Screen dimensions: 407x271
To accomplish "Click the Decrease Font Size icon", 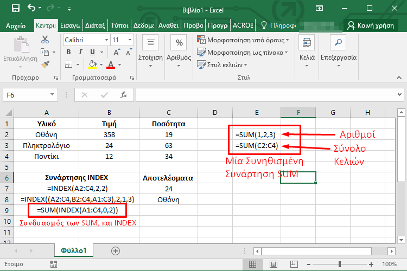I will 129,52.
